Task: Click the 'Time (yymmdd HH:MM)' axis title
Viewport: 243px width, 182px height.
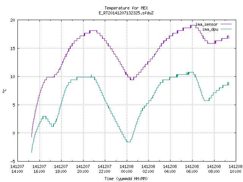Action: [126, 179]
